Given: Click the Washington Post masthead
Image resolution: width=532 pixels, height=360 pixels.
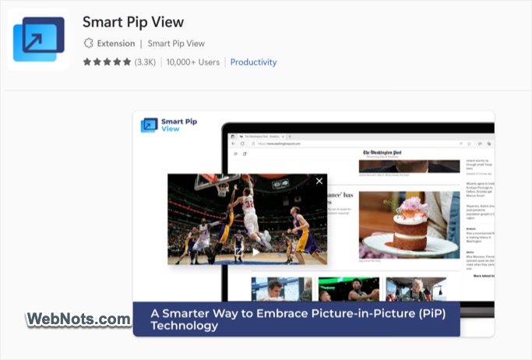Looking at the screenshot, I should (x=382, y=153).
